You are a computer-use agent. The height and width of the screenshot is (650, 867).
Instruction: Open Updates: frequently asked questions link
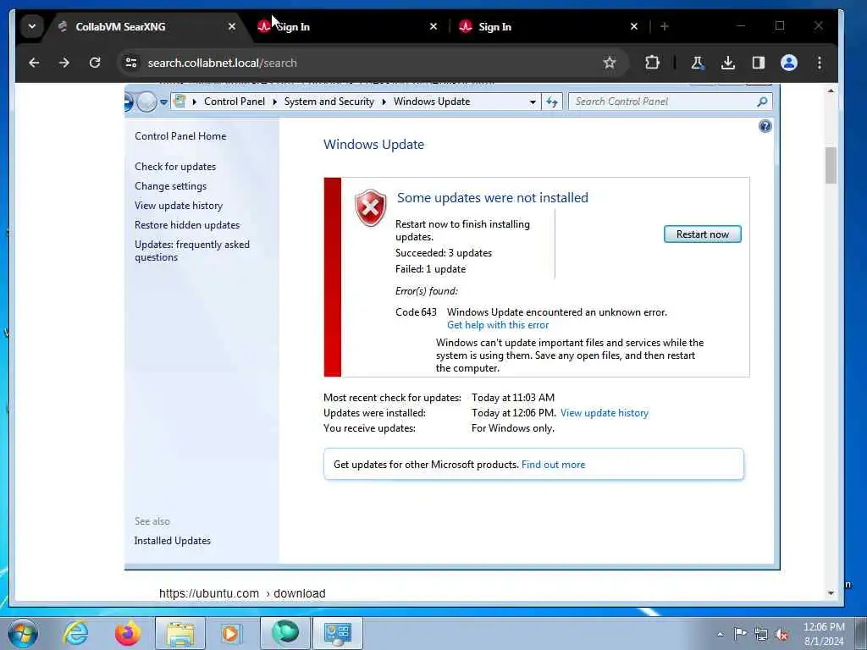coord(192,251)
